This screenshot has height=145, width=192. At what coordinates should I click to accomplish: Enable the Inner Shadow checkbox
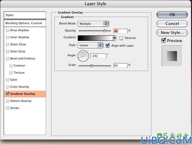pos(7,37)
